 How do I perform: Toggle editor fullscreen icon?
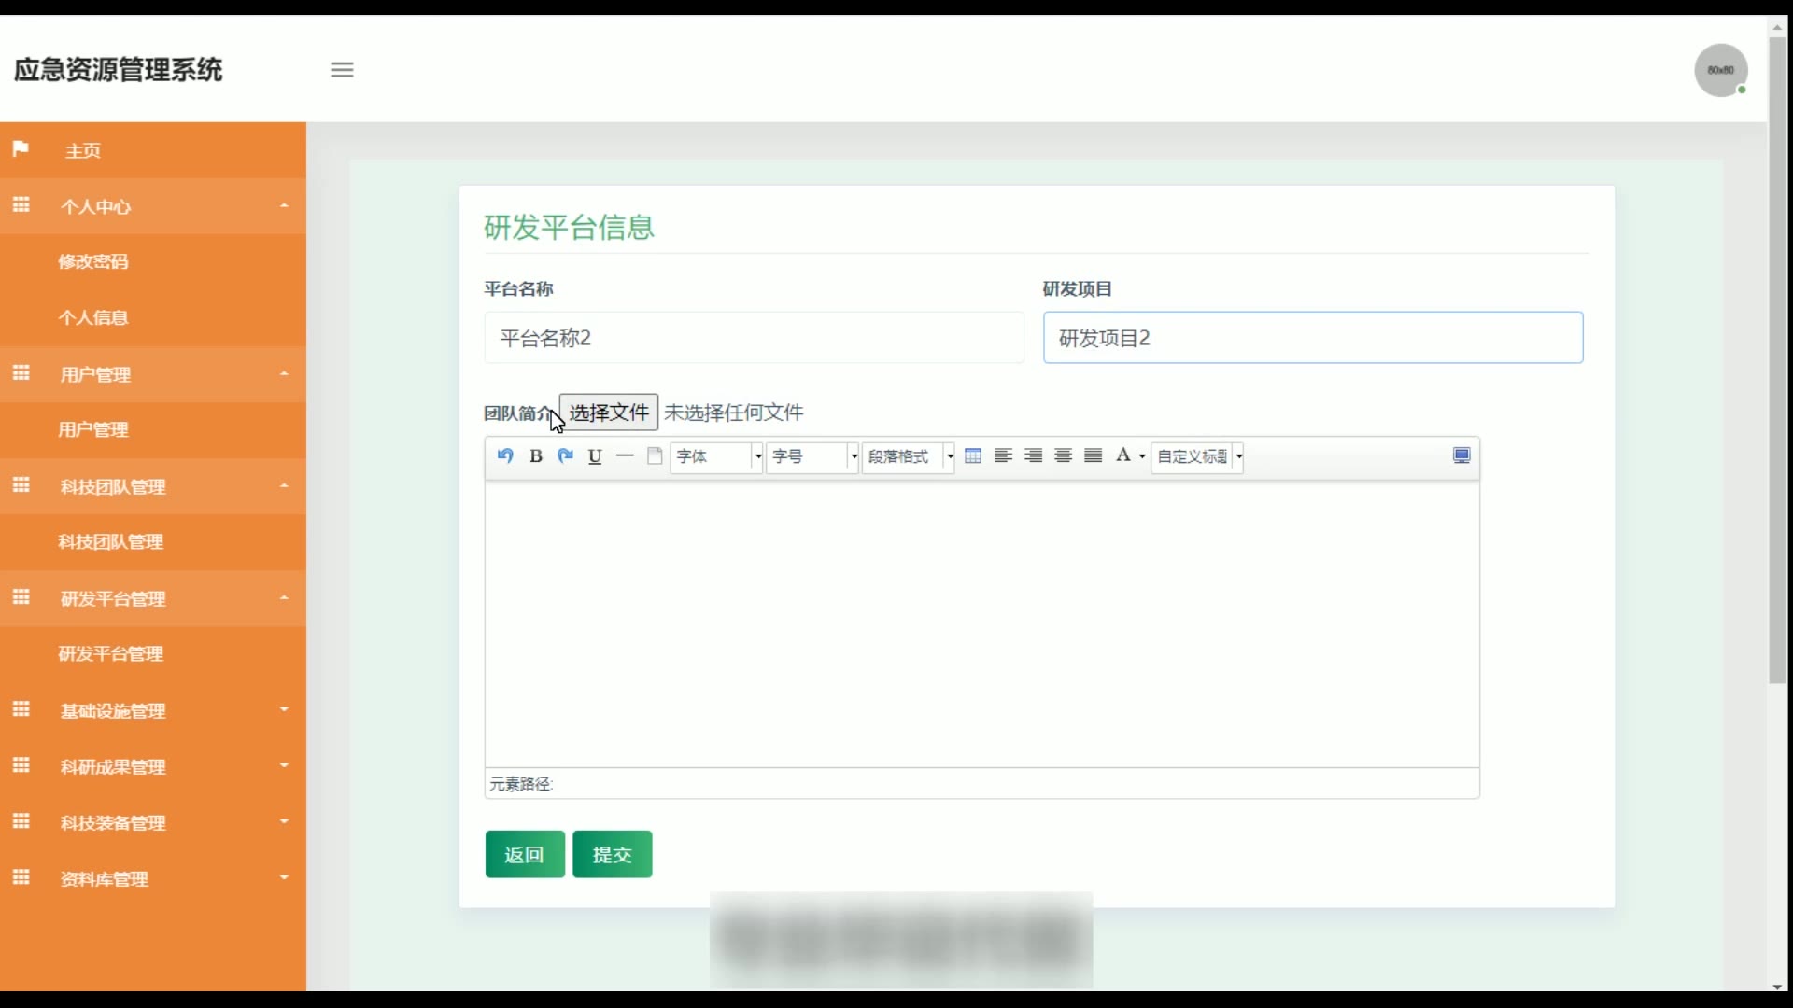click(x=1461, y=455)
